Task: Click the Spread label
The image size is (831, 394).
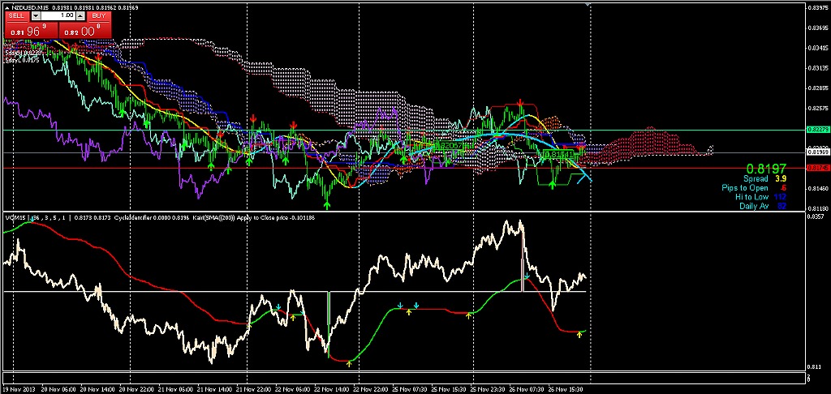Action: (x=756, y=179)
